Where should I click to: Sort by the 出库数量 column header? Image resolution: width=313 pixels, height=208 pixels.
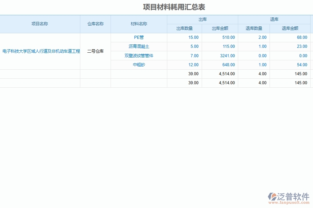[x=185, y=28]
